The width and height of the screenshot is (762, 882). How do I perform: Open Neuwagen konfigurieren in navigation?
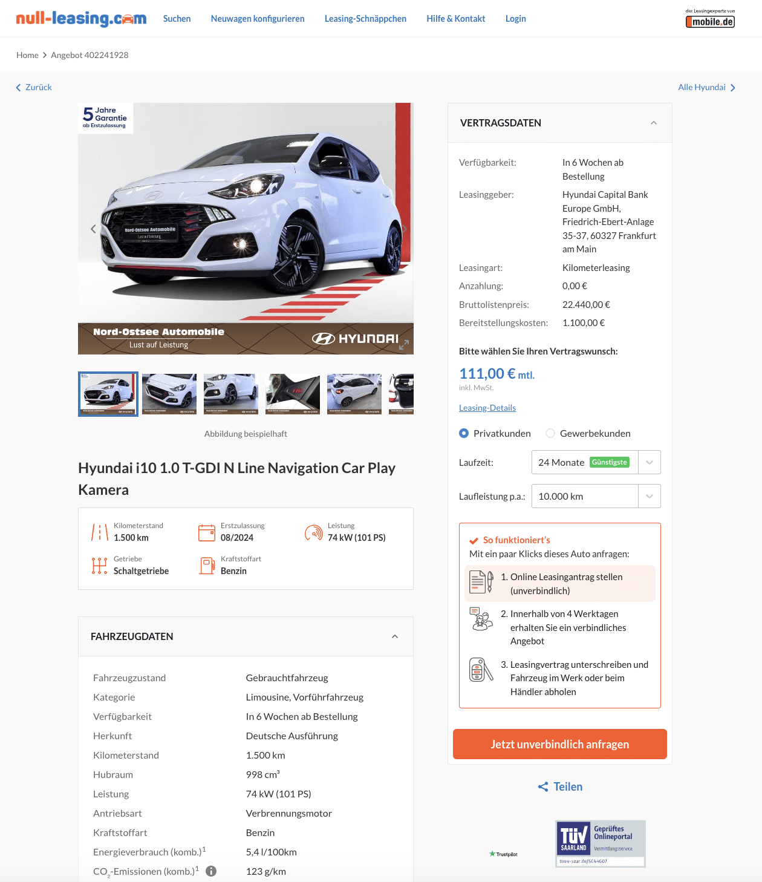258,19
